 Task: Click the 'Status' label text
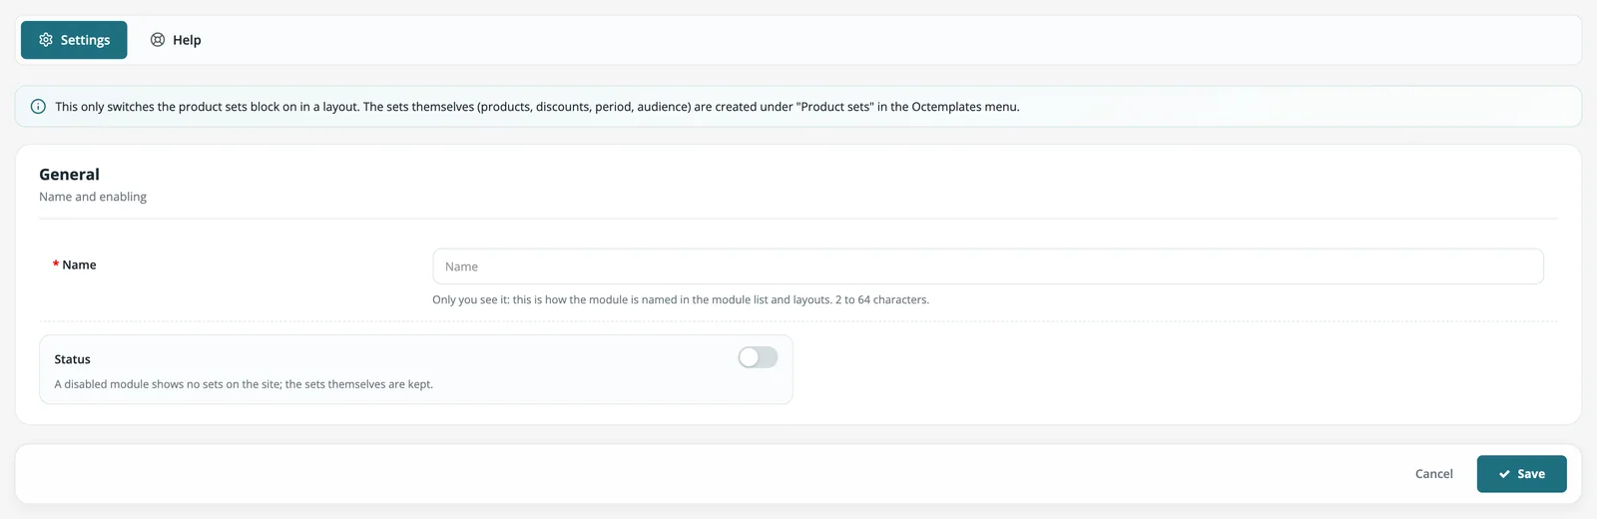[72, 359]
